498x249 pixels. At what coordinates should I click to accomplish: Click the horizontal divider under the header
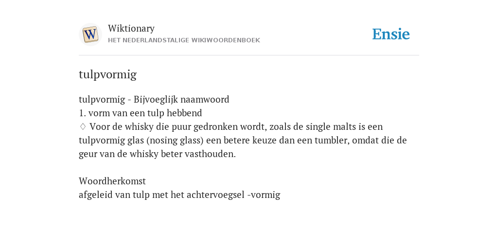tap(249, 55)
